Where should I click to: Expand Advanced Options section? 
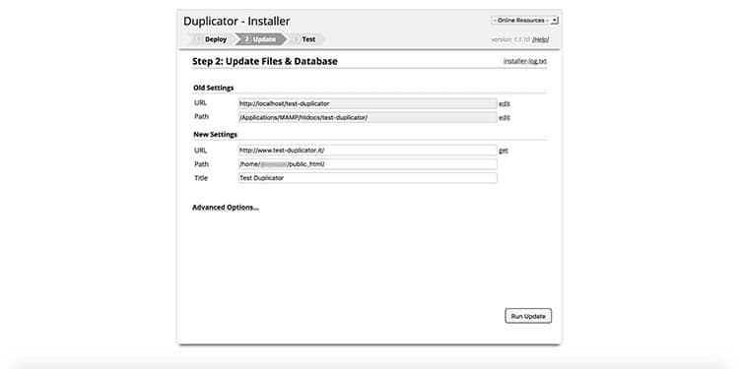coord(226,207)
